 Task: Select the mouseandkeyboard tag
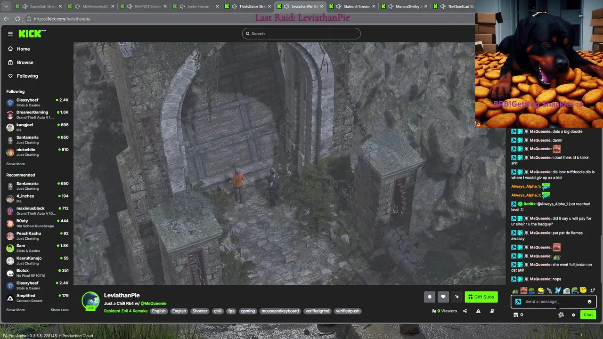(280, 311)
